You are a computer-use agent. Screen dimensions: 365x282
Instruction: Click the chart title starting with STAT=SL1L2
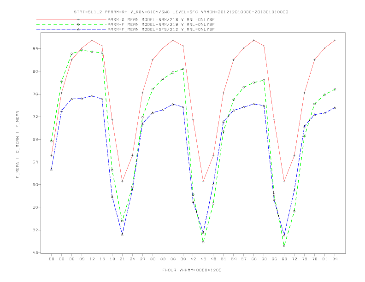[x=181, y=12]
